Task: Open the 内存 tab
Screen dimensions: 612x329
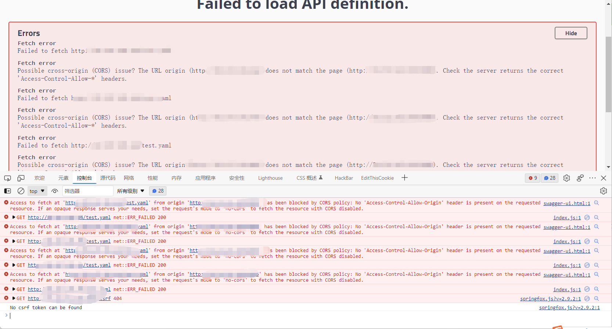Action: pos(177,178)
